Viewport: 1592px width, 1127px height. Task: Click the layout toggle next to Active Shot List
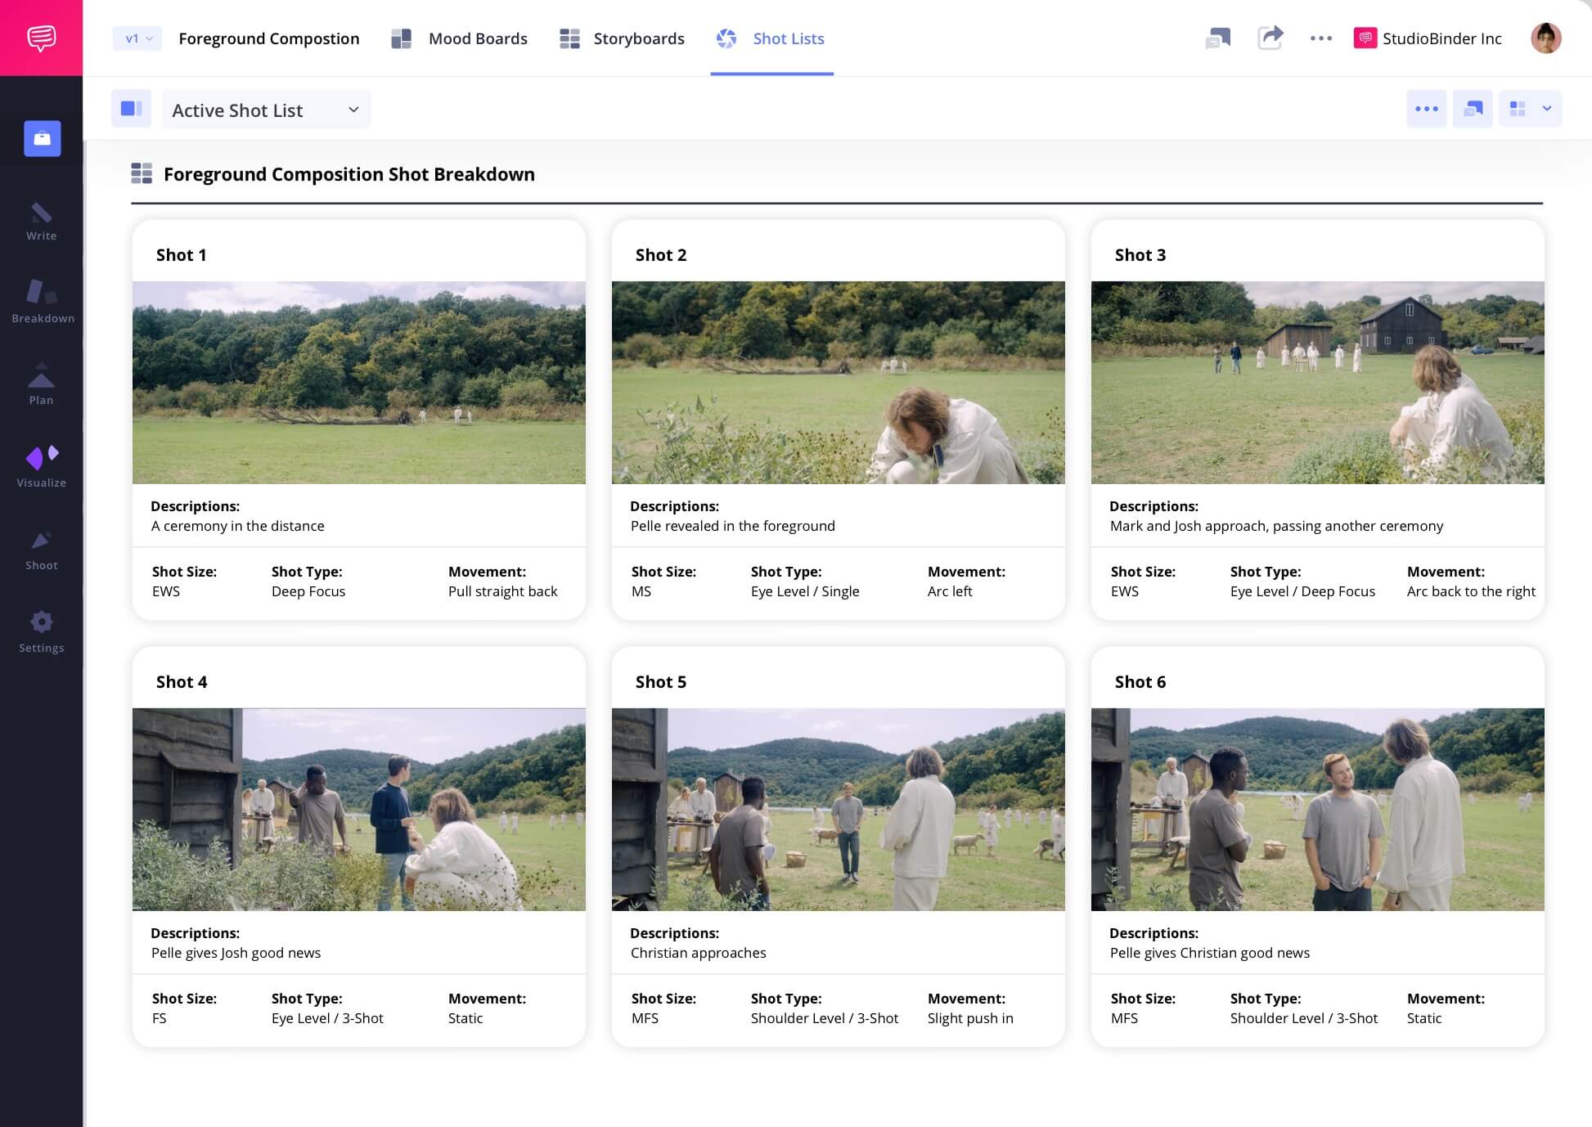[x=131, y=108]
